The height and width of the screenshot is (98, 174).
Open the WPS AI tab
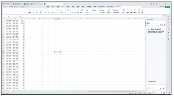pyautogui.click(x=102, y=7)
